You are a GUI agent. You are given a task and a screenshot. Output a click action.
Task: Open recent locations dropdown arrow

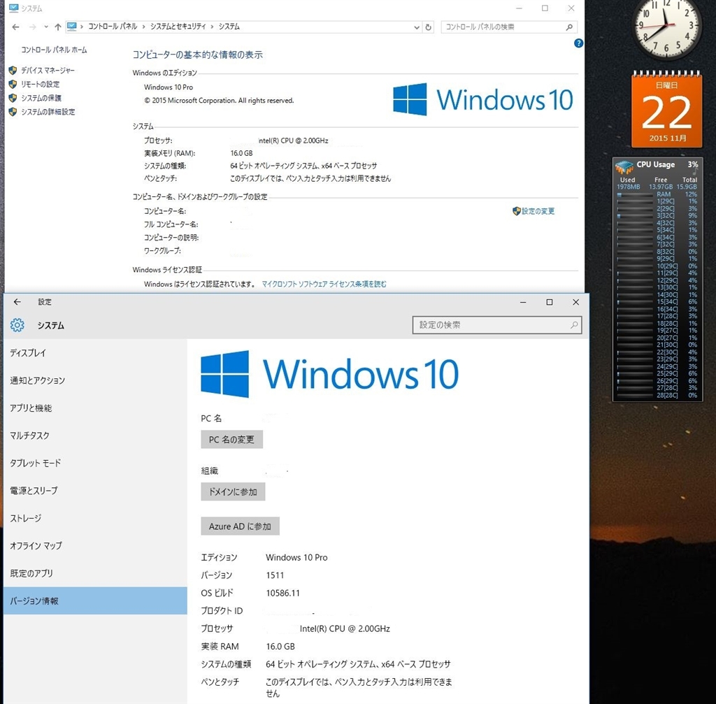click(x=46, y=27)
